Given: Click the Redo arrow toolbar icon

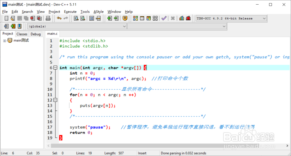Looking at the screenshot, I should click(66, 18).
